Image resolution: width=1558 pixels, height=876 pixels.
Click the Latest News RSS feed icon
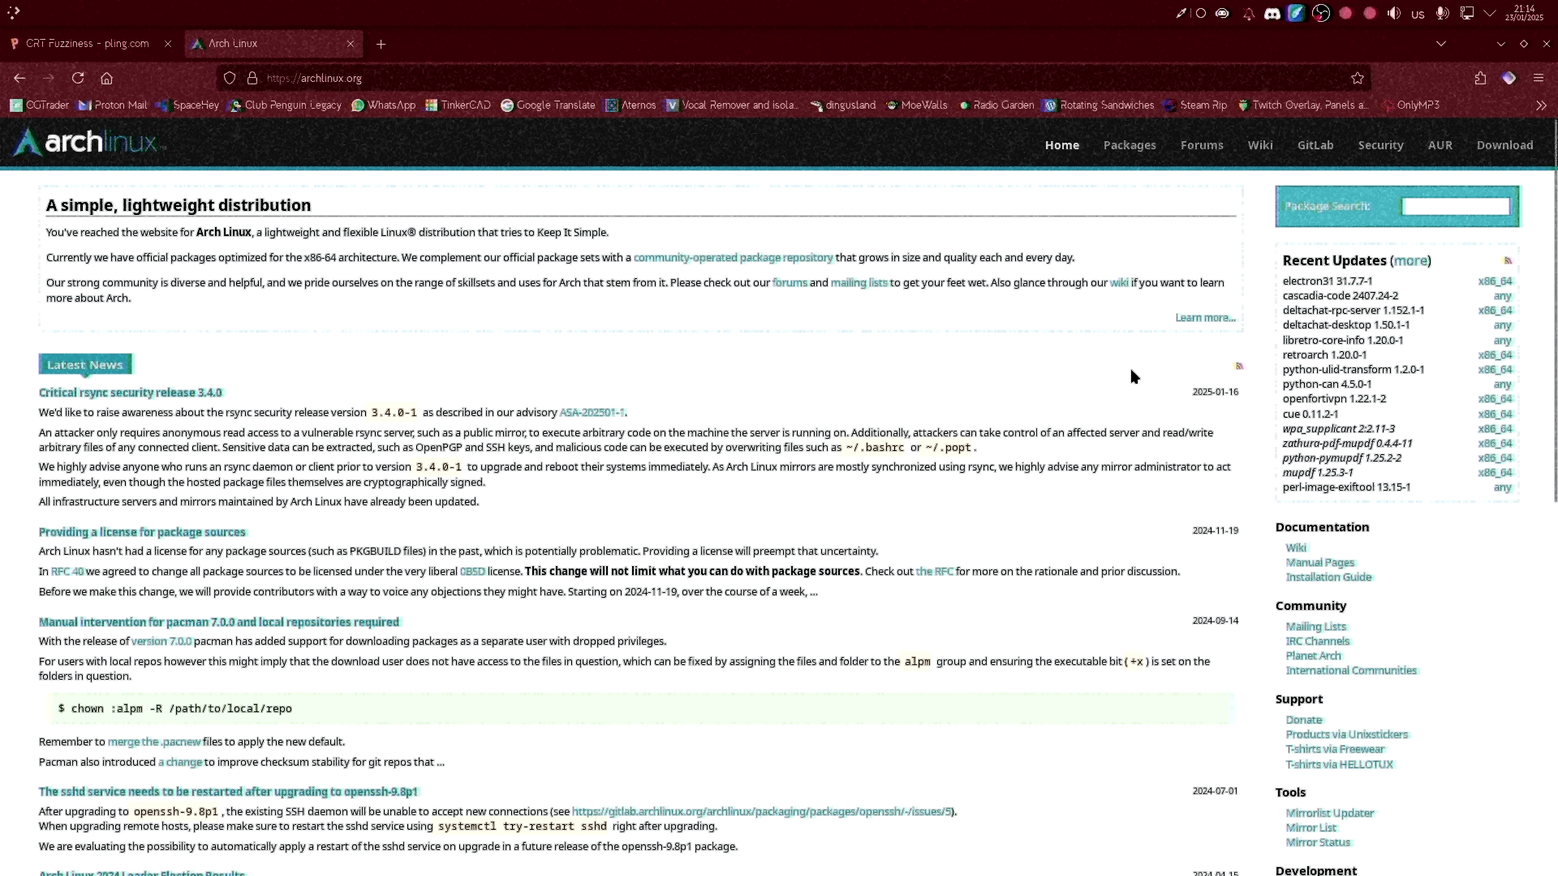tap(1239, 366)
